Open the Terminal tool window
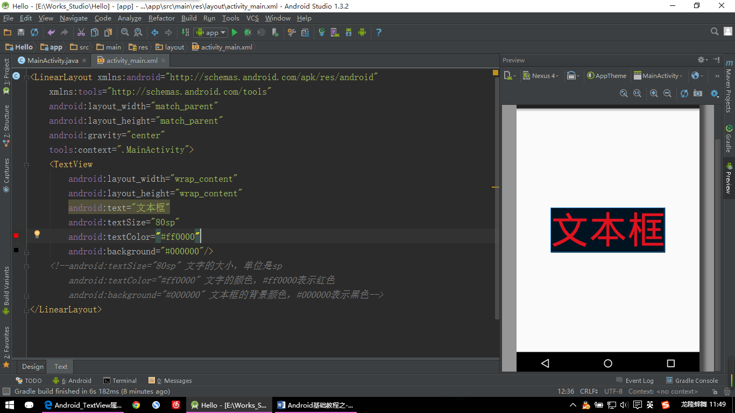Viewport: 735px width, 413px height. [x=120, y=380]
